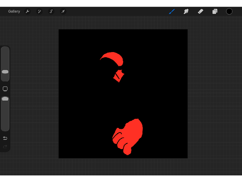Undo the last stroke
Screen dimensions: 242x182
click(x=5, y=138)
